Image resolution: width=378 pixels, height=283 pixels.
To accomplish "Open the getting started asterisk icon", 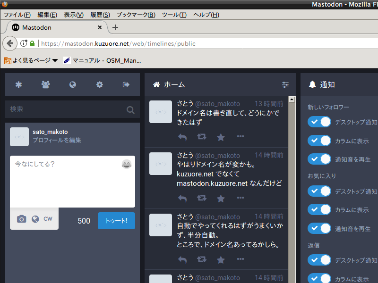I will point(18,85).
